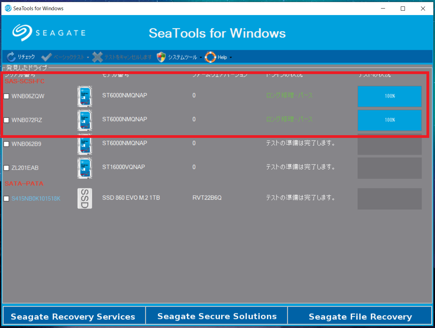Select the hard drive icon for WNB06ZQW

point(85,96)
